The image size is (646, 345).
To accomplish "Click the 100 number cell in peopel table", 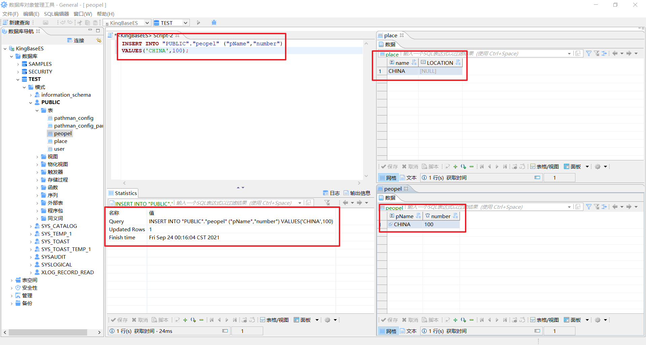I will point(441,225).
